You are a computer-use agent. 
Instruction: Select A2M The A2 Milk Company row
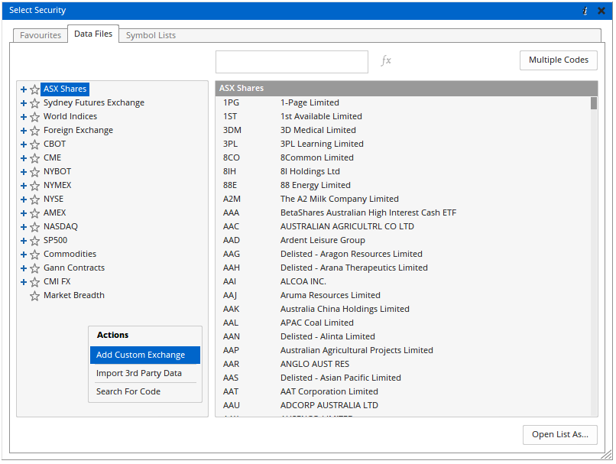tap(403, 200)
